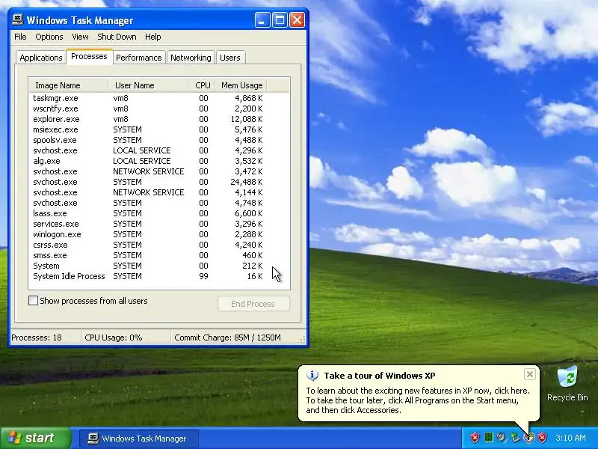598x449 pixels.
Task: Click the info icon in the tour balloon
Action: [312, 376]
